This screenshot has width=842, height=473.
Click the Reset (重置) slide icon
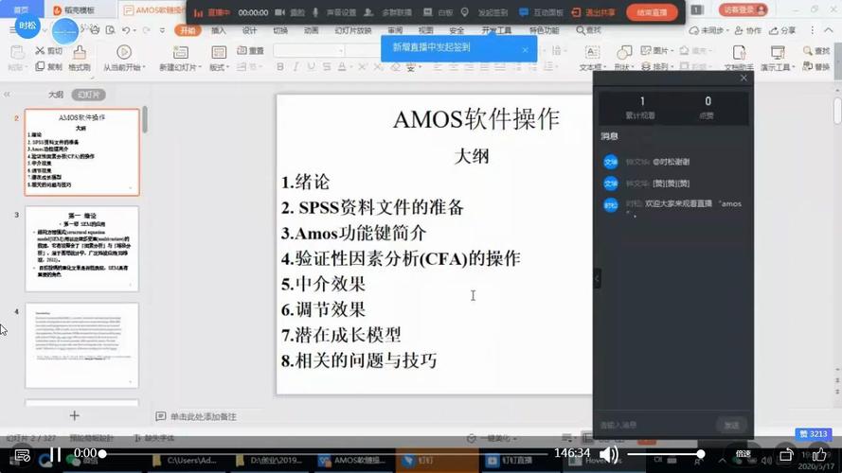click(242, 50)
